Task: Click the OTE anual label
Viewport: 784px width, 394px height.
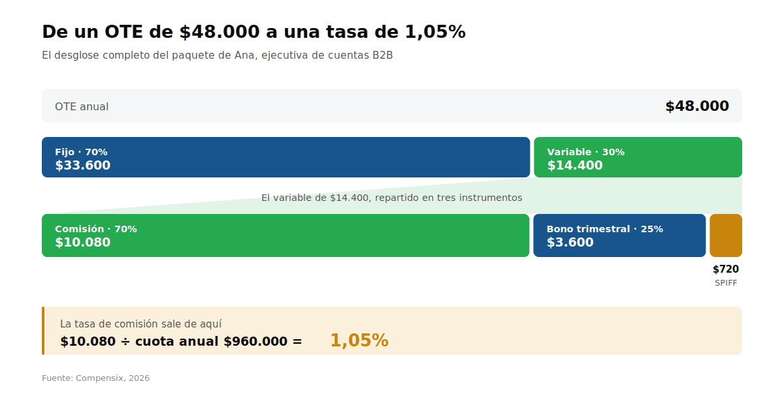Action: pyautogui.click(x=82, y=106)
